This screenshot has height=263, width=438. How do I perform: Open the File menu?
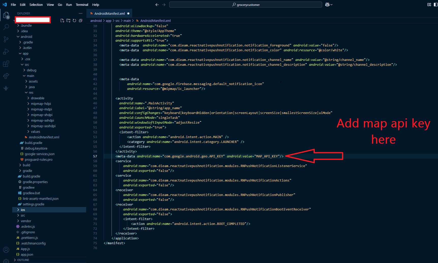pos(13,5)
